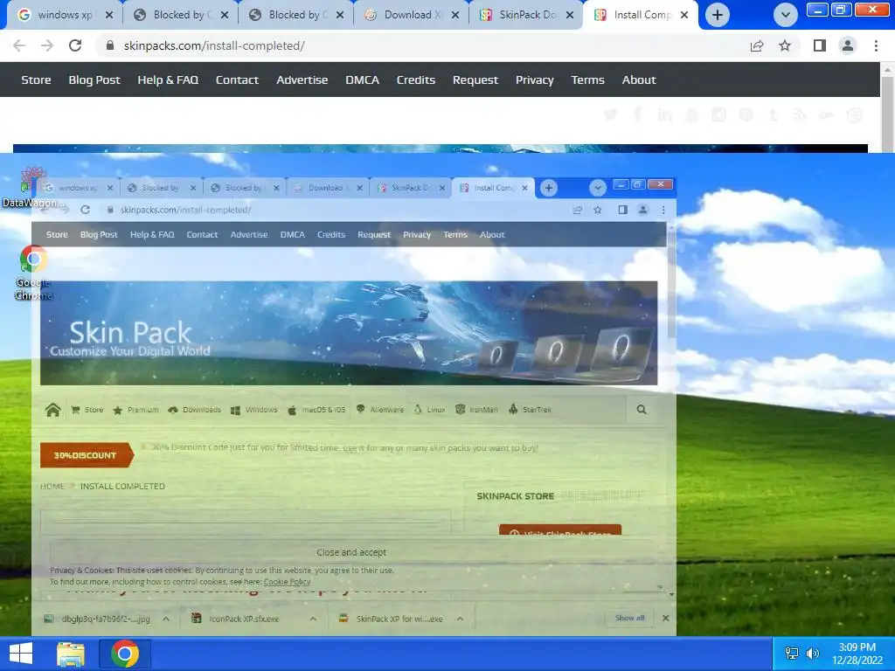Click the forward arrow in the front Chrome toolbar

point(47,45)
